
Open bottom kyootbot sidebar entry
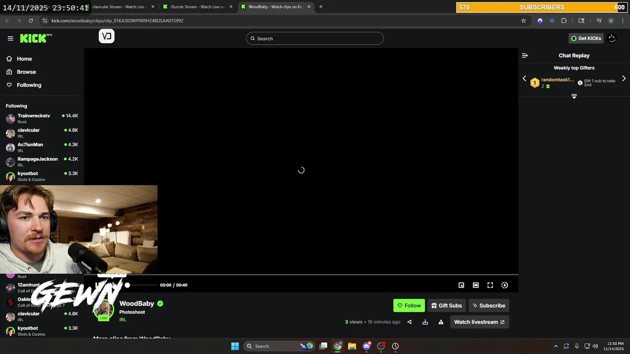pyautogui.click(x=42, y=331)
